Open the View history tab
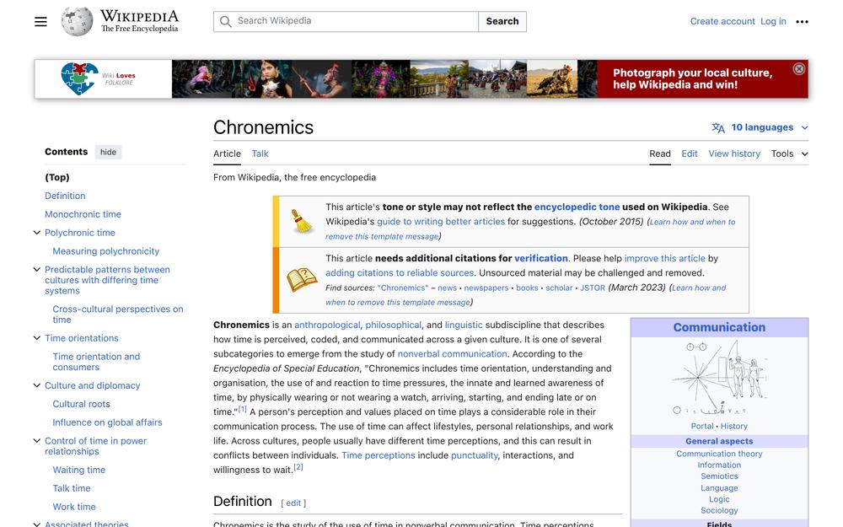The width and height of the screenshot is (843, 527). (734, 153)
